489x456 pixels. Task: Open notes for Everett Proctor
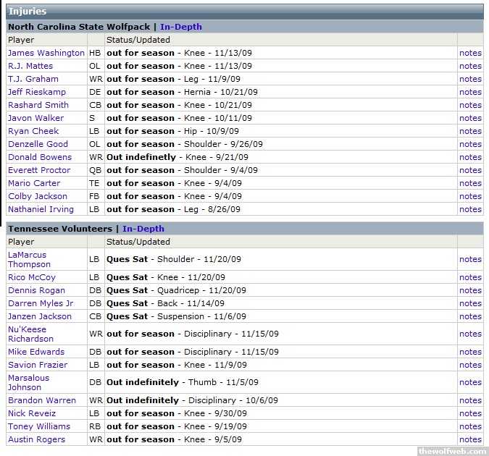[469, 170]
